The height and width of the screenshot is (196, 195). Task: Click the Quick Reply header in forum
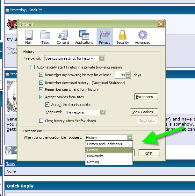click(x=20, y=186)
